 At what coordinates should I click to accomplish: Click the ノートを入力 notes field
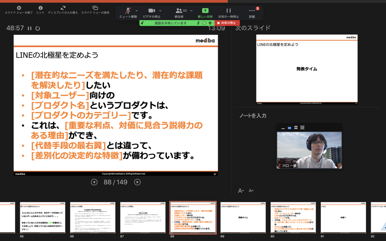point(253,116)
